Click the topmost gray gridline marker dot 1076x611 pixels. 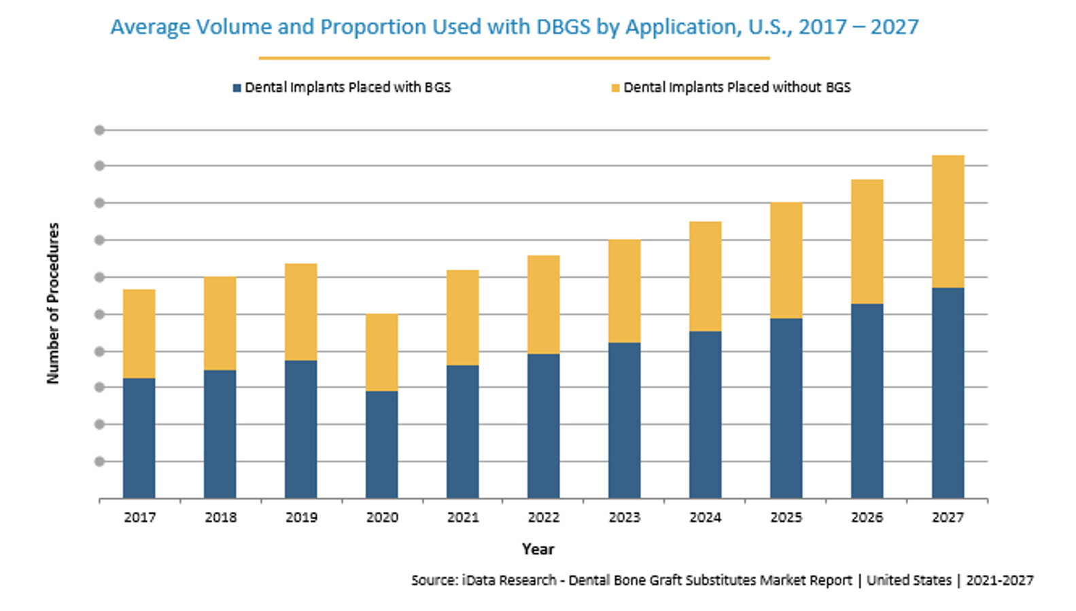point(99,130)
